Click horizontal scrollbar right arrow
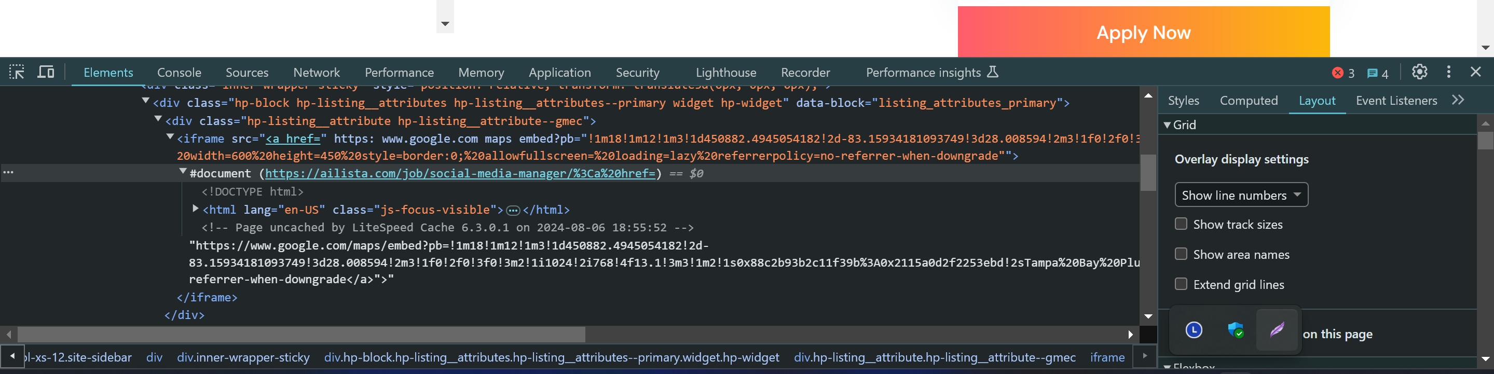 pyautogui.click(x=1130, y=335)
